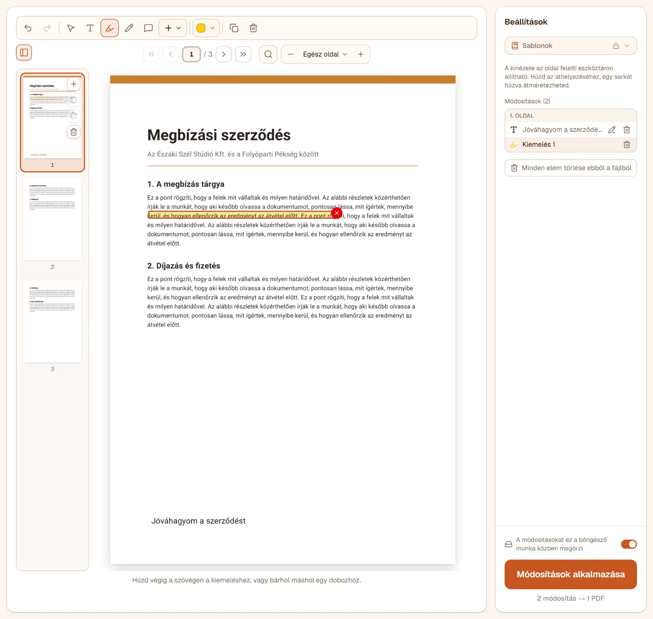The width and height of the screenshot is (653, 619).
Task: Click the 1. OLDAL section header
Action: (x=571, y=115)
